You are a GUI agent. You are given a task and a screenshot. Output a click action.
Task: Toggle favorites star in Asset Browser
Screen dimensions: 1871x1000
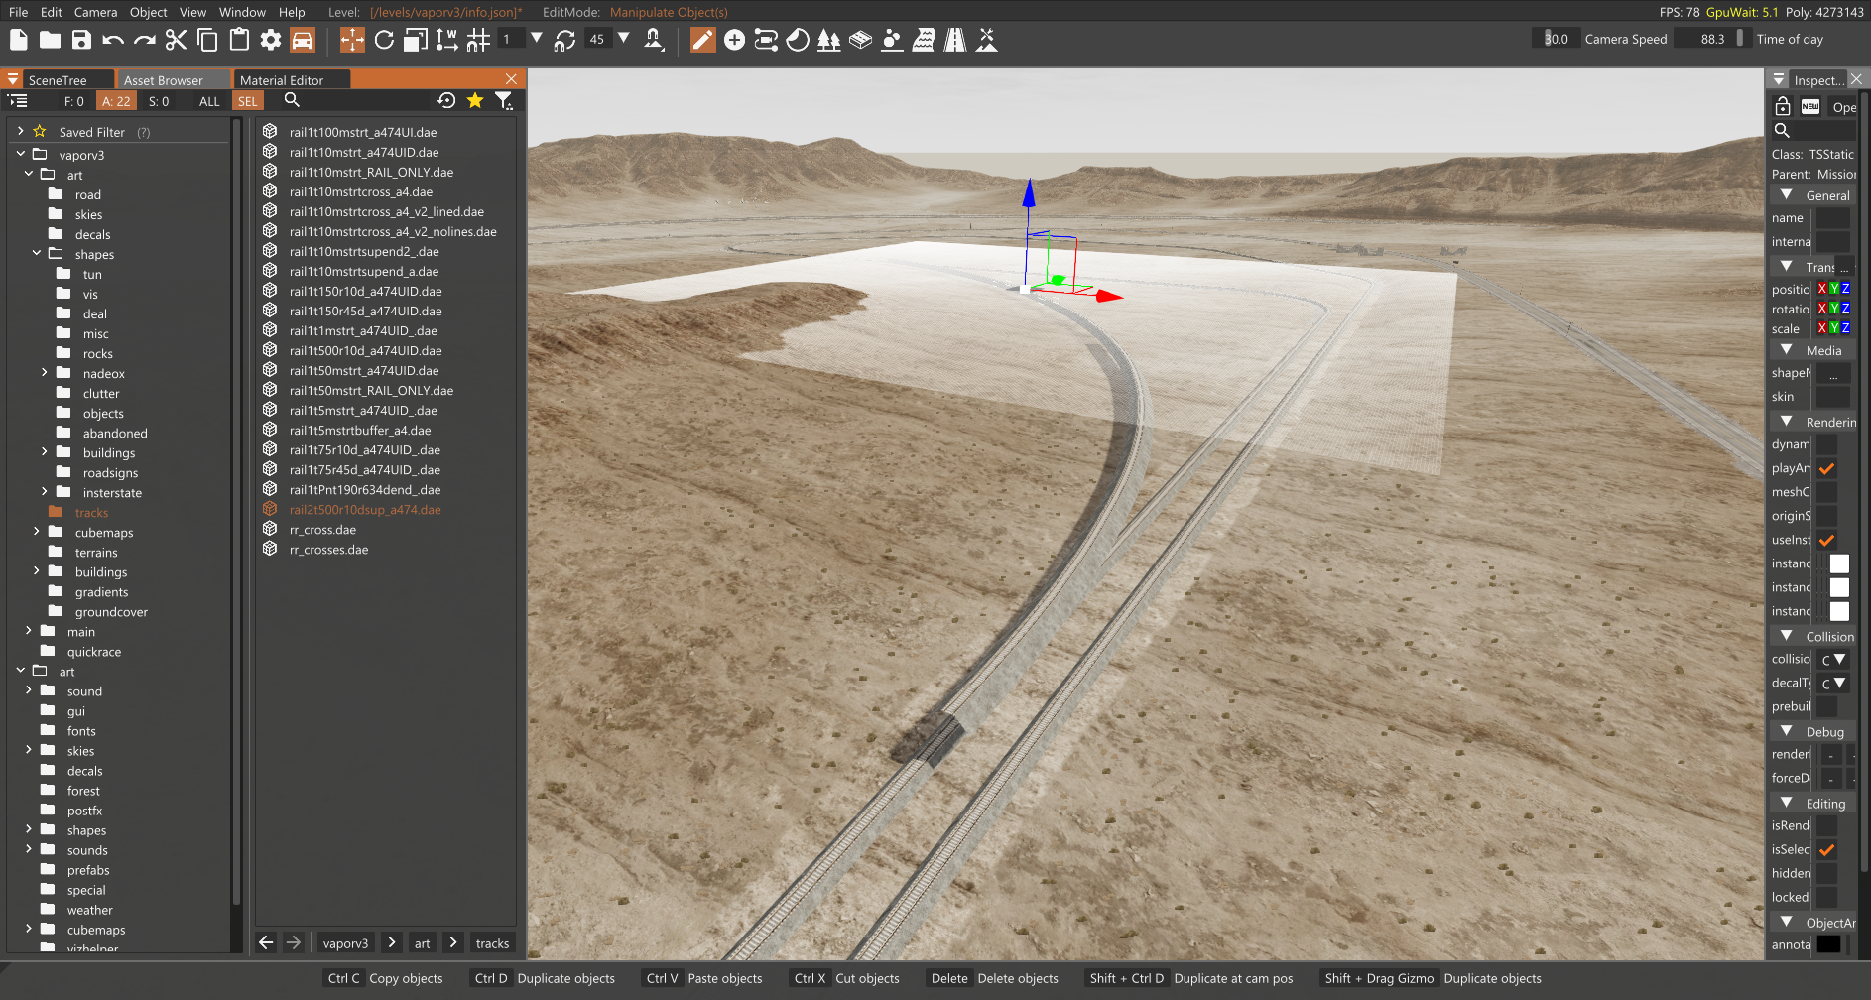pos(475,100)
